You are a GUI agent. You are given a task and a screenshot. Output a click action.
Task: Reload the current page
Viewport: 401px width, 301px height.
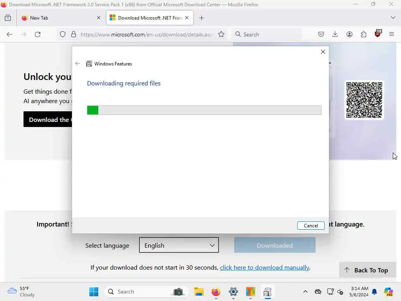tap(38, 34)
